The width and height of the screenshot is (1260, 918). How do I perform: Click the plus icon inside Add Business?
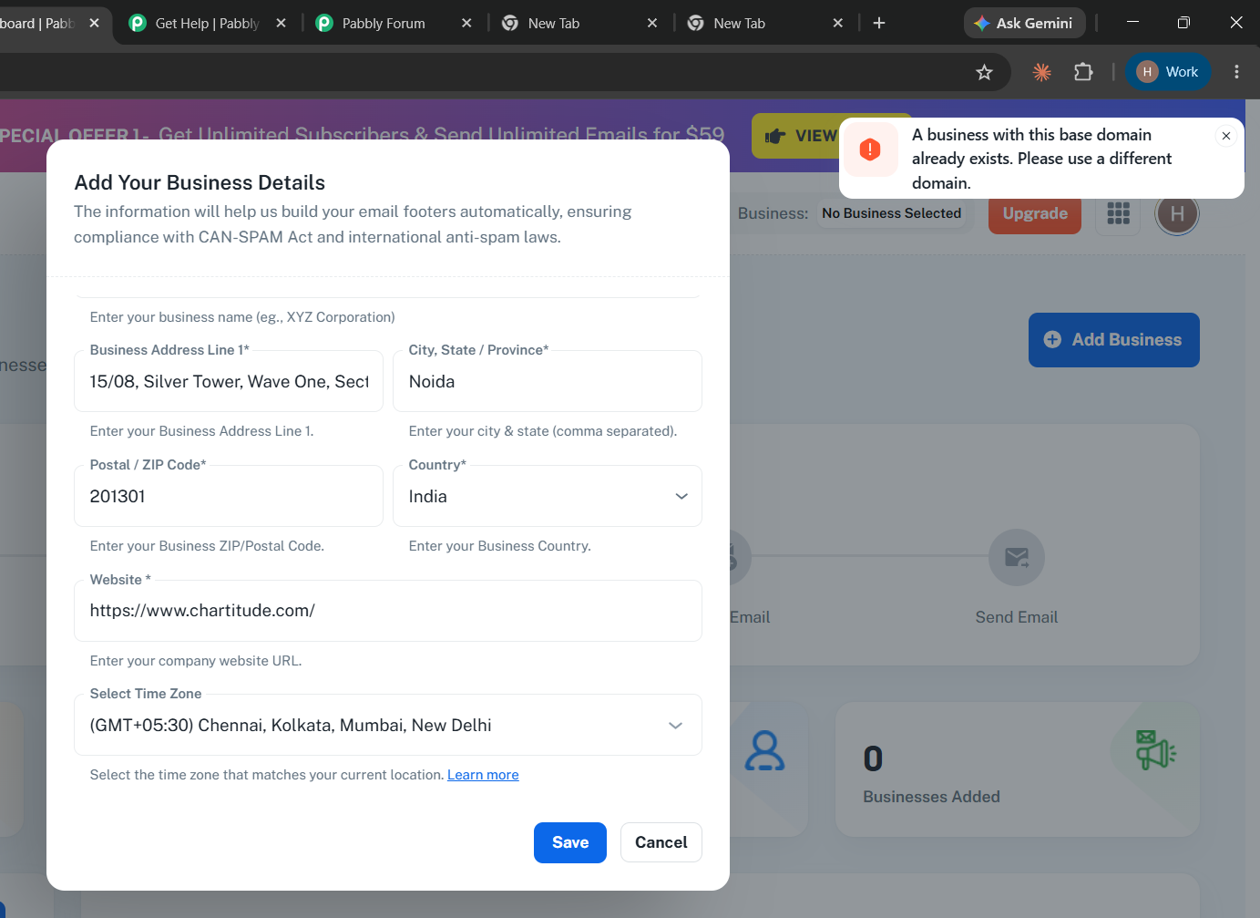tap(1052, 340)
